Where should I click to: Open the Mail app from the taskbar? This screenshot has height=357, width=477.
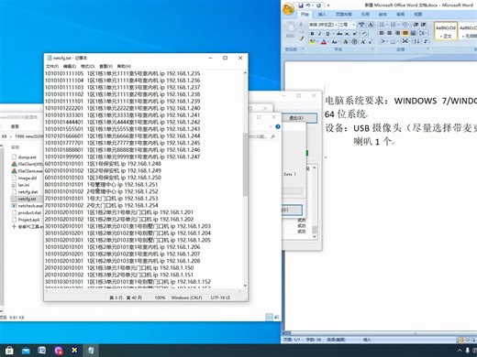[x=26, y=351]
